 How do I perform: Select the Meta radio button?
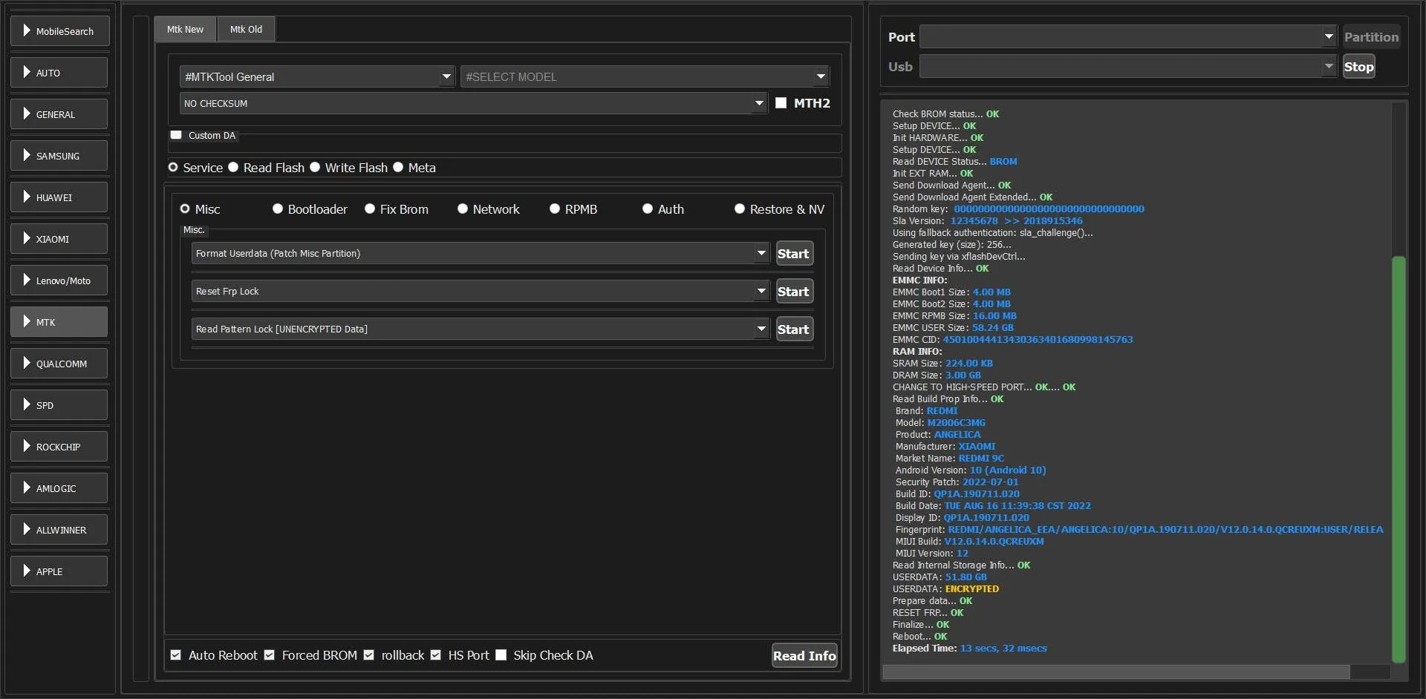pyautogui.click(x=398, y=168)
